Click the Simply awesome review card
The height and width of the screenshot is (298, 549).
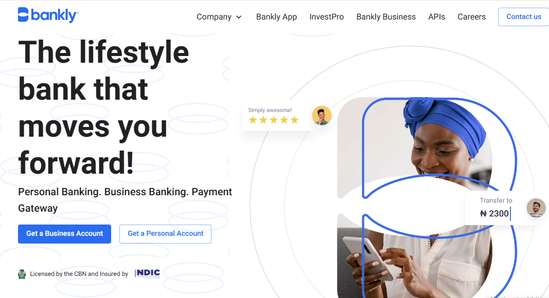click(x=279, y=116)
